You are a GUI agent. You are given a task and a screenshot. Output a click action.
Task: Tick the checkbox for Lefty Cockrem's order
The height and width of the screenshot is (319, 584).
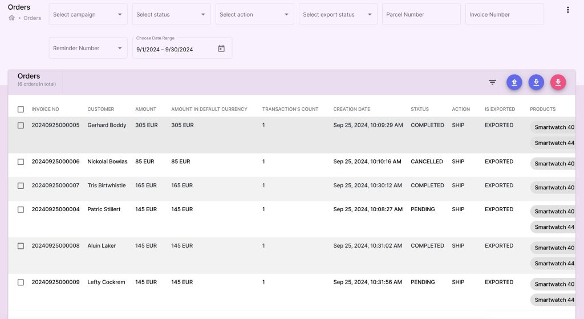click(21, 282)
